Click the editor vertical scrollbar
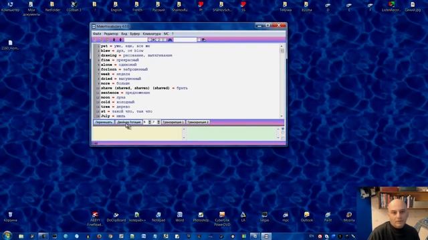Viewport: 428px width, 240px height. [282, 81]
